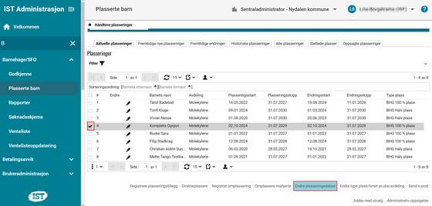This screenshot has width=432, height=206.
Task: Collapse sidebar with the hamburger menu icon
Action: click(72, 9)
